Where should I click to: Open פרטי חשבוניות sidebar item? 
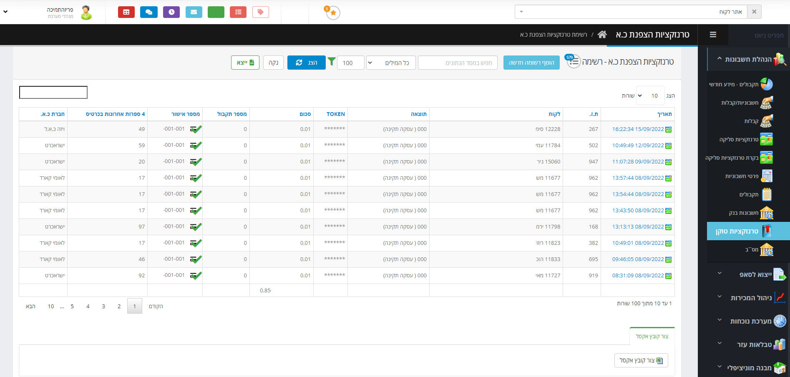749,176
